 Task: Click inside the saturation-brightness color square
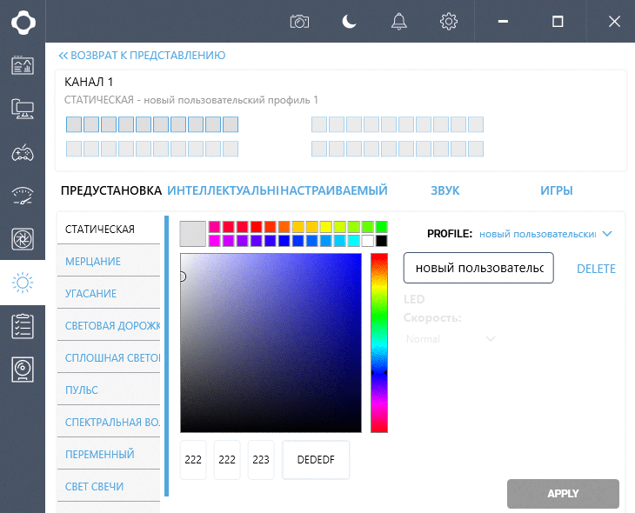point(271,343)
